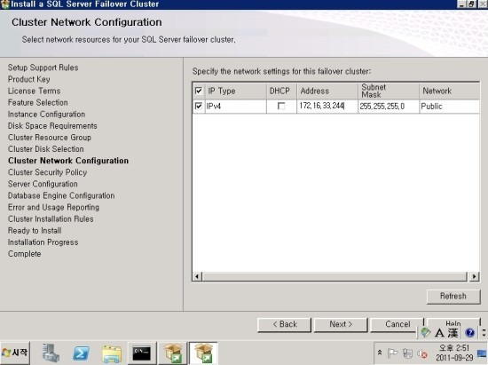Select Database Engine Configuration step
The image size is (488, 365).
pyautogui.click(x=61, y=195)
